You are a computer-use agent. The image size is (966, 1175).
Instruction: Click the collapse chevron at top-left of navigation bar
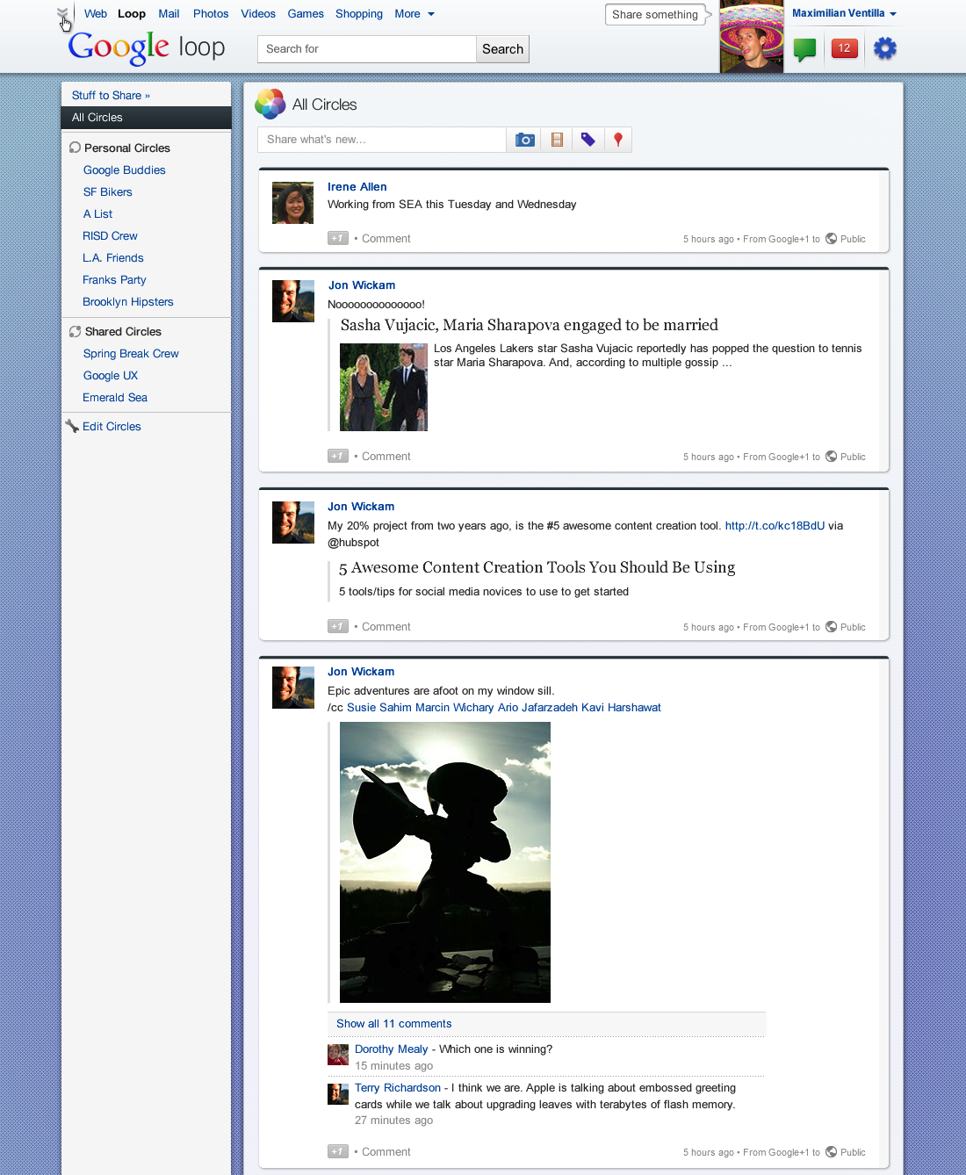point(62,13)
